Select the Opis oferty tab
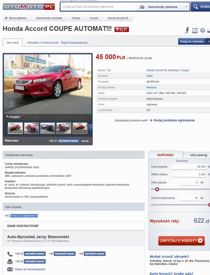Viewport: 210px width, 275px height. pos(12,43)
